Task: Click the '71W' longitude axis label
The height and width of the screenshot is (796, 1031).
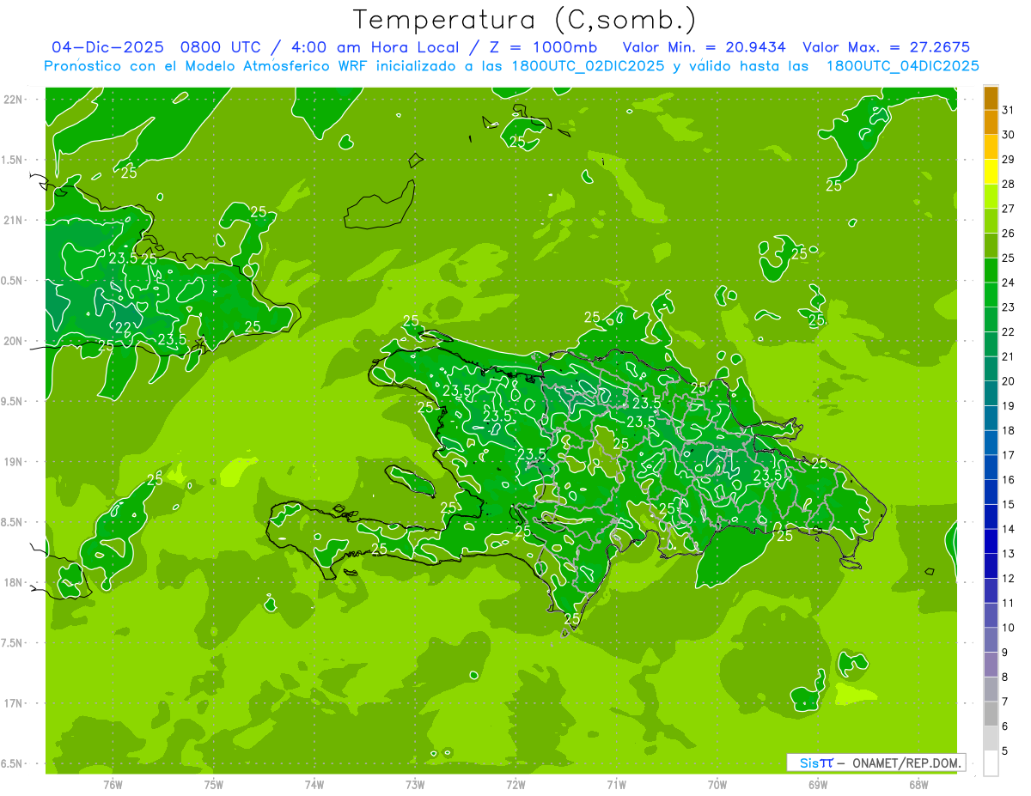Action: coord(616,784)
